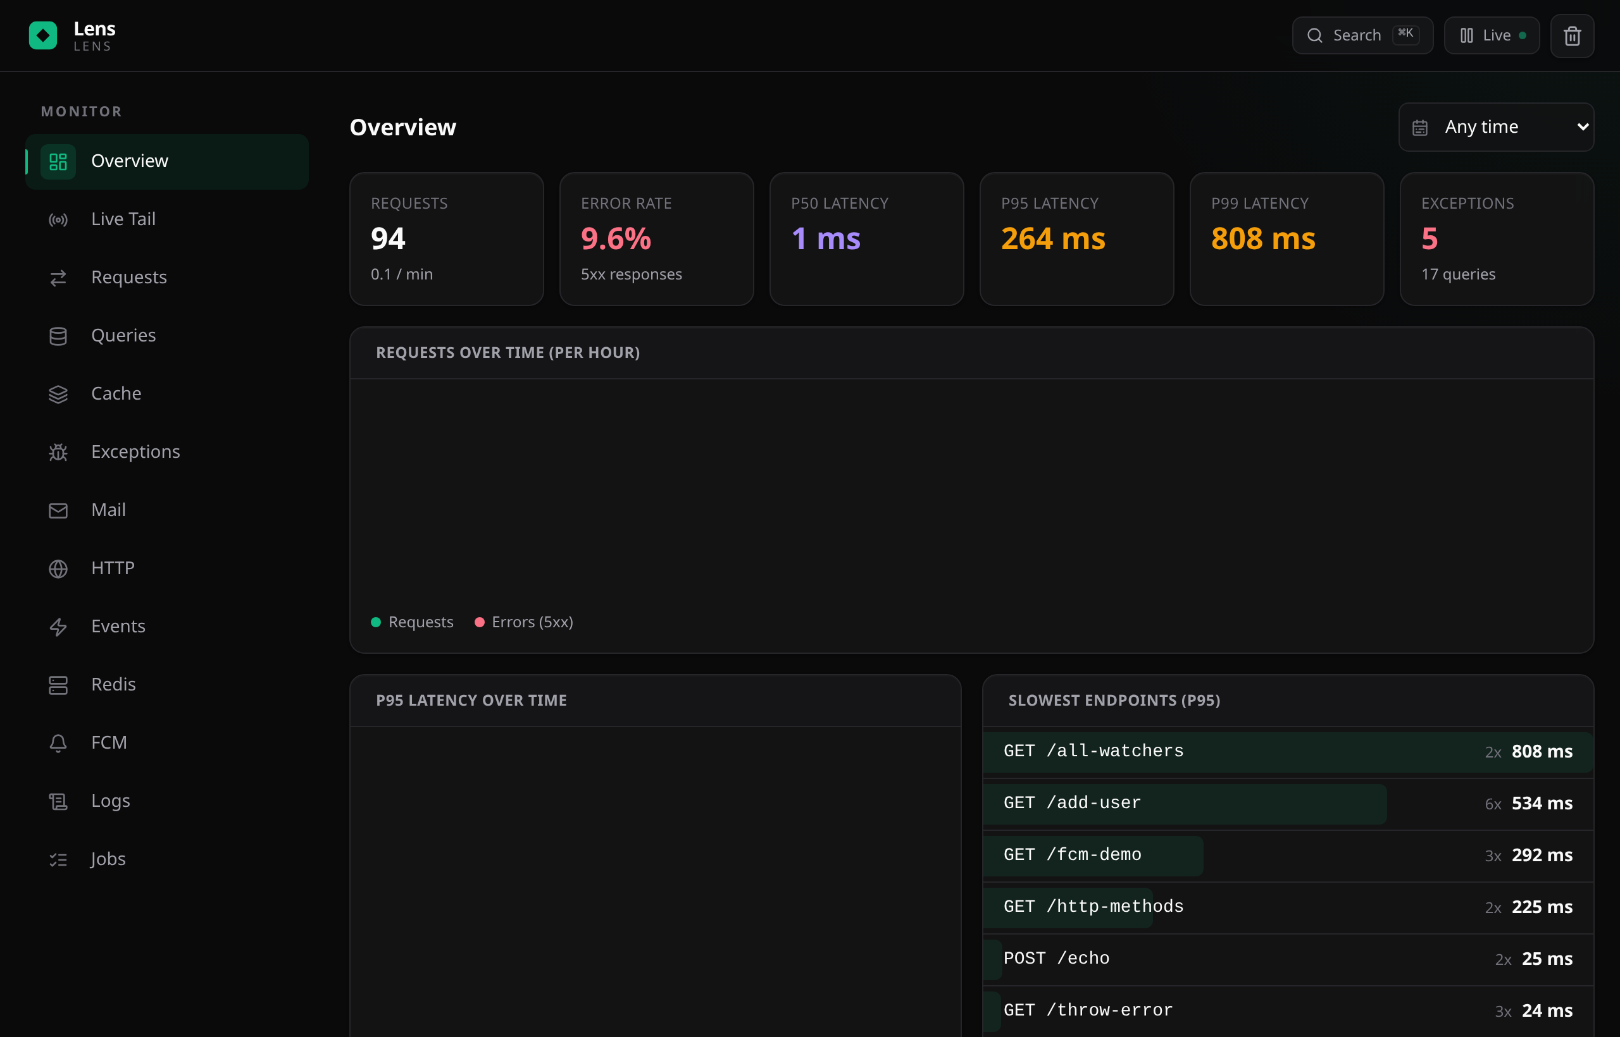This screenshot has width=1620, height=1037.
Task: Click the magnifier icon in Search
Action: pos(1315,35)
